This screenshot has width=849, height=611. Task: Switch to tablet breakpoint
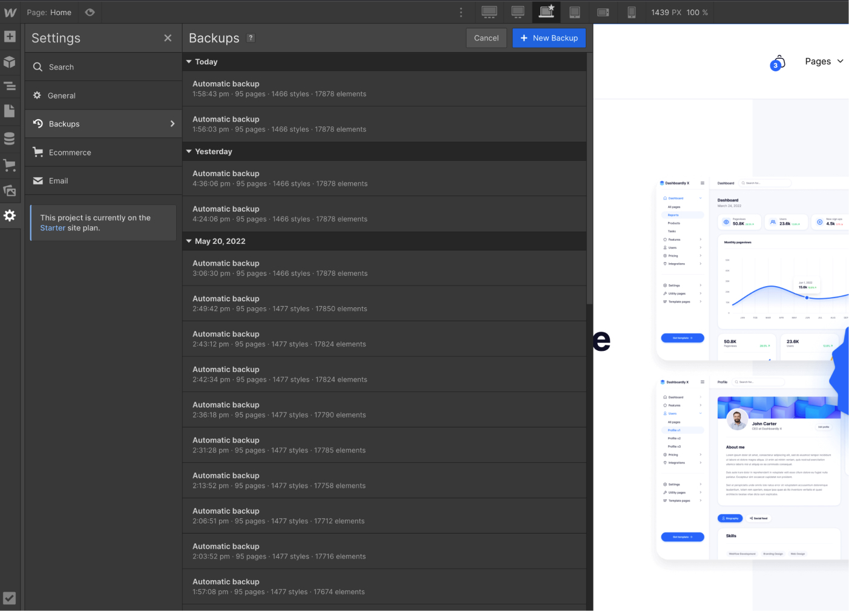pyautogui.click(x=575, y=12)
